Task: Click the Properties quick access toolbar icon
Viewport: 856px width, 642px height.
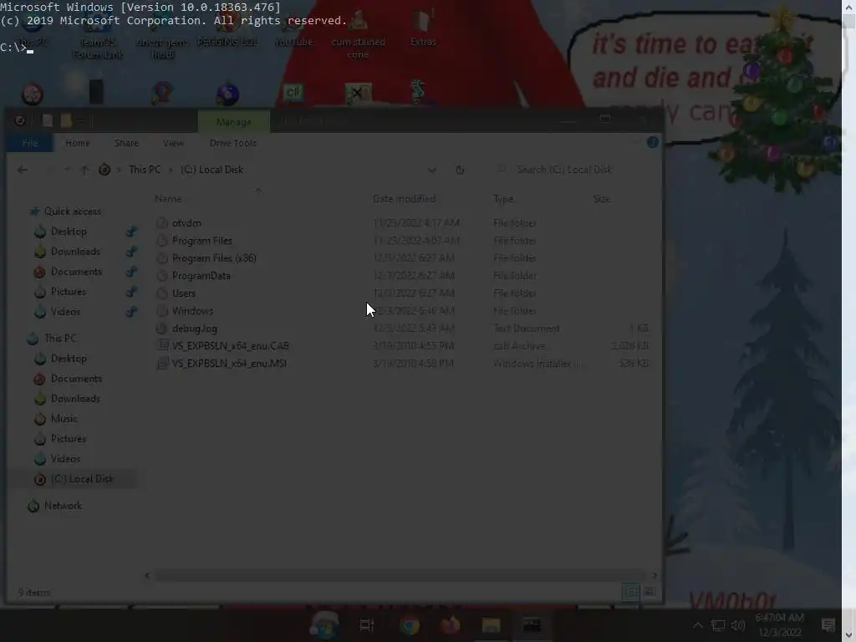Action: coord(48,120)
